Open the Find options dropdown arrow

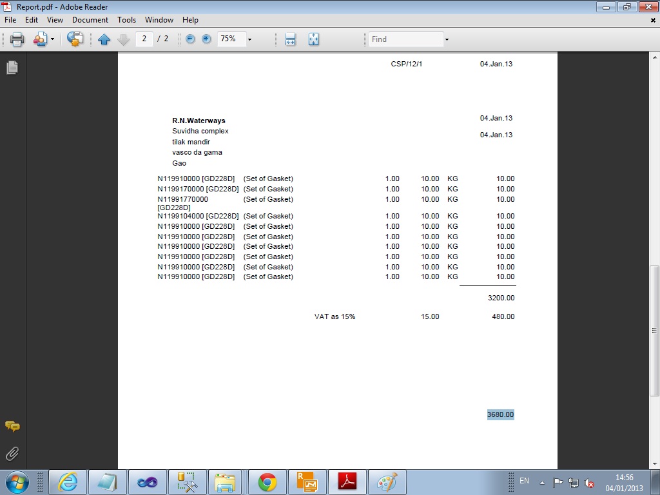coord(447,39)
